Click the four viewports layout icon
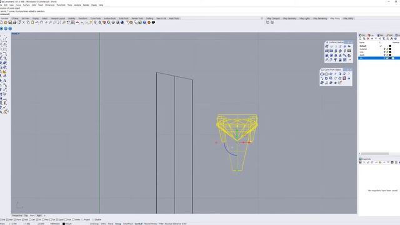 pyautogui.click(x=72, y=22)
